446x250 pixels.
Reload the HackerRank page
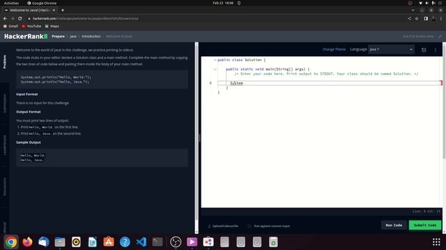point(20,19)
